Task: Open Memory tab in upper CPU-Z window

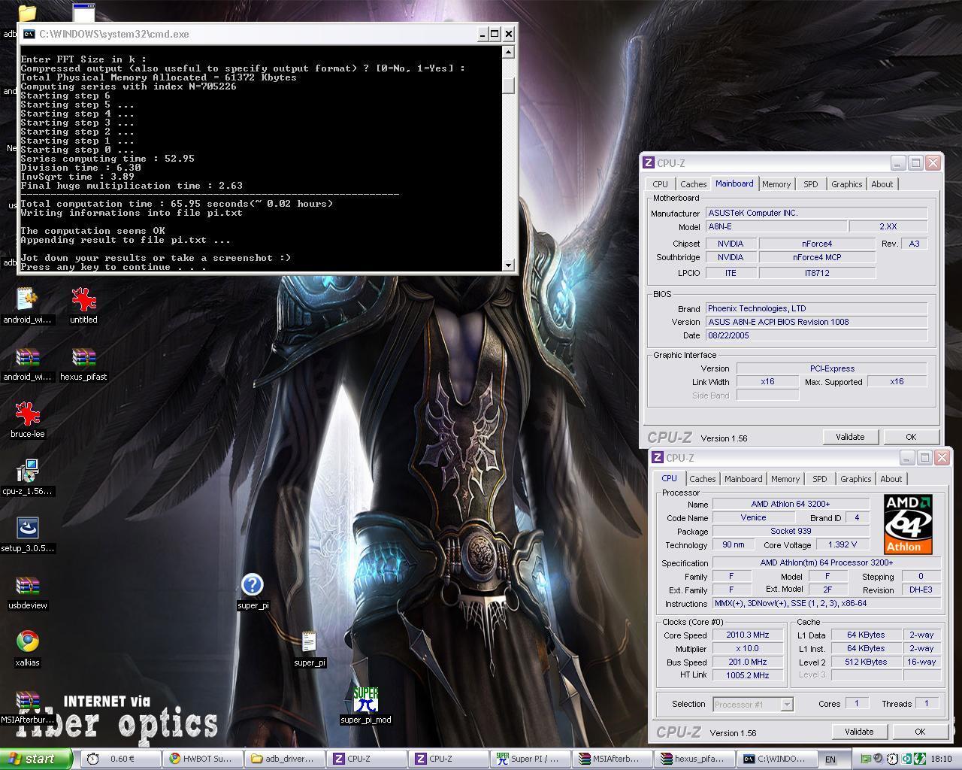Action: 776,184
